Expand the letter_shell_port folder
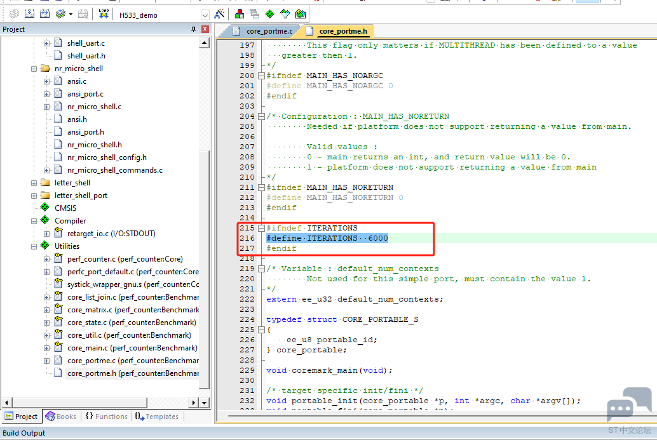This screenshot has height=440, width=657. coord(34,196)
